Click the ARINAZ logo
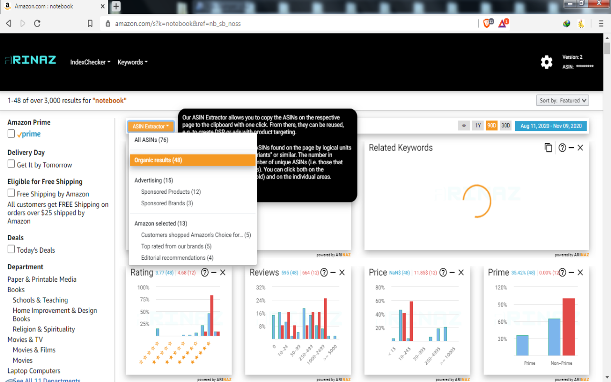Screen dimensions: 611x382 [31, 60]
